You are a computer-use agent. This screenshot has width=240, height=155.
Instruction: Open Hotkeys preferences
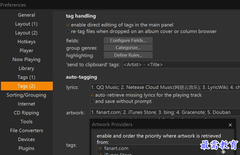(x=27, y=42)
